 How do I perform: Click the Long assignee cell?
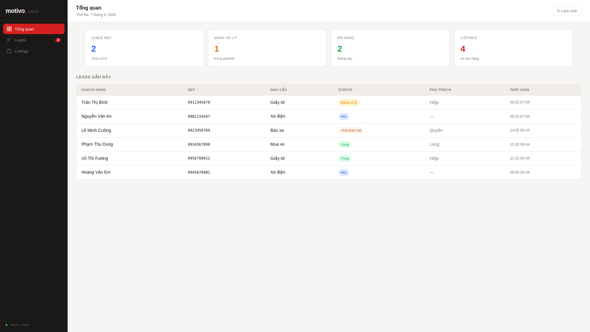point(435,144)
